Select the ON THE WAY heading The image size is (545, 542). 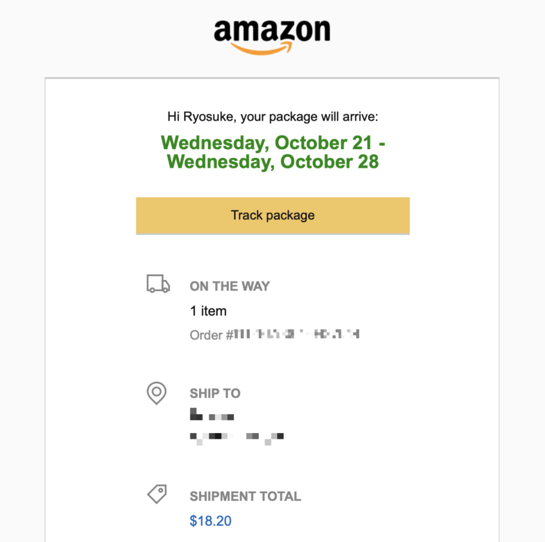(230, 286)
